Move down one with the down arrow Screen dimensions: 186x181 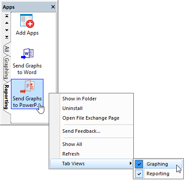tap(7, 30)
